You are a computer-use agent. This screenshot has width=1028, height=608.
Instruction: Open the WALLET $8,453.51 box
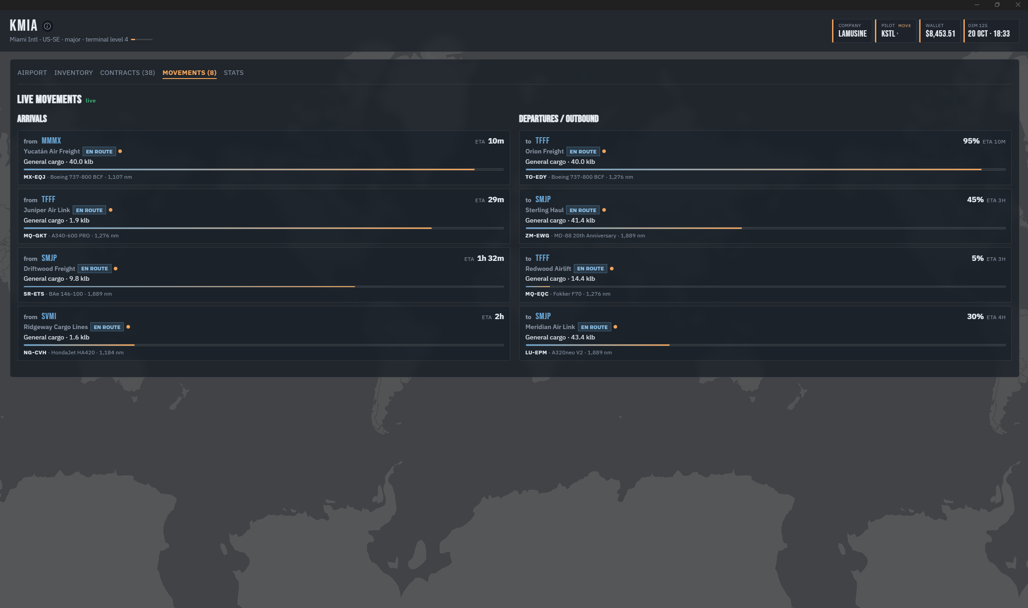tap(940, 31)
